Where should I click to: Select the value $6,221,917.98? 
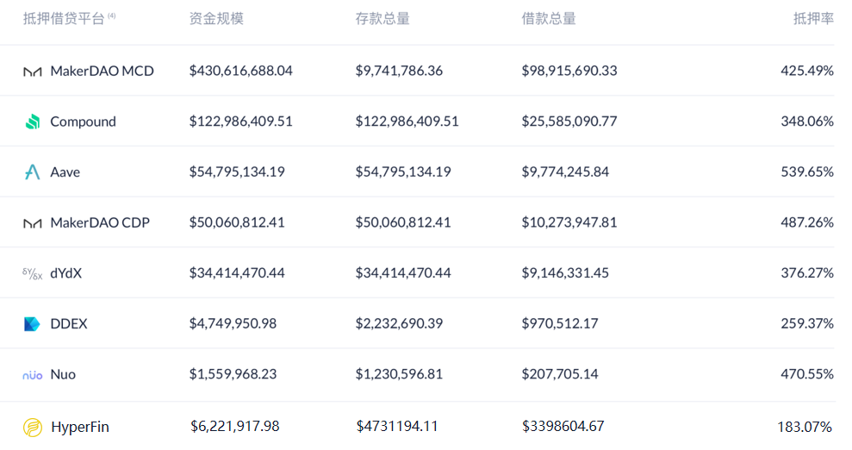234,426
